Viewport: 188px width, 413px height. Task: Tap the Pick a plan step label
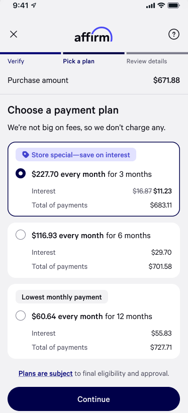point(78,61)
